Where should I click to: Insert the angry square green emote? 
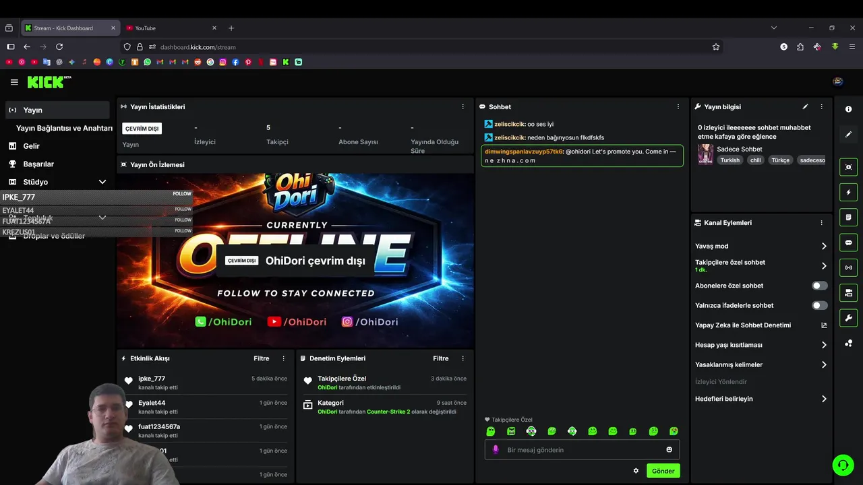(511, 431)
